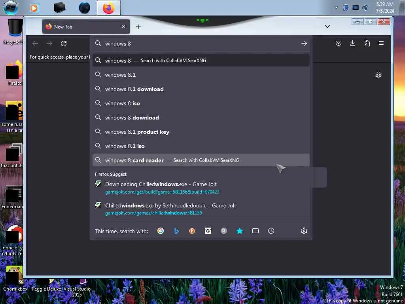The width and height of the screenshot is (405, 304).
Task: Select the New Tab tab
Action: pyautogui.click(x=86, y=27)
